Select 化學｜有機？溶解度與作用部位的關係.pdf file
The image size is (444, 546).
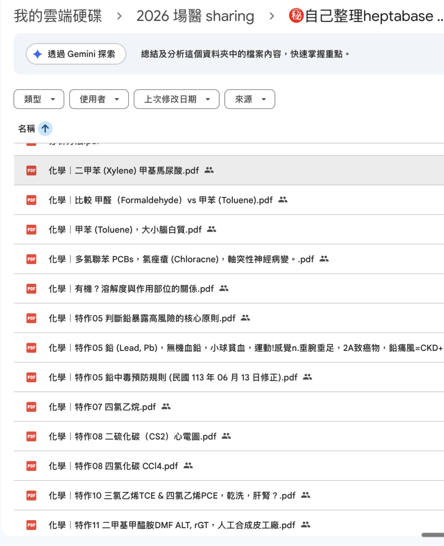(144, 288)
